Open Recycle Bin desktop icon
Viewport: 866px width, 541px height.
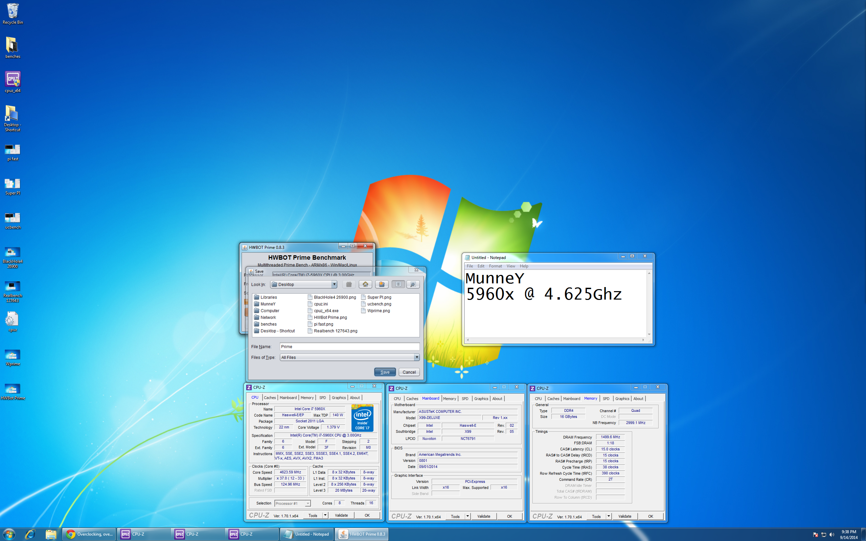(x=13, y=14)
